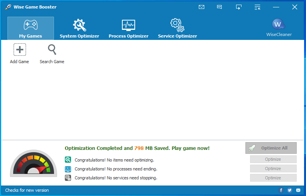Click the Optimize All rocket button
306x196 pixels.
(271, 148)
